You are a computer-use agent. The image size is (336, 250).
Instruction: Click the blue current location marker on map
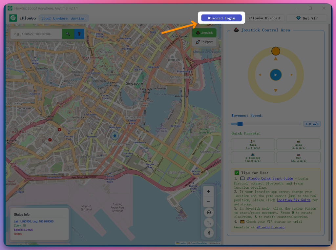(115, 135)
